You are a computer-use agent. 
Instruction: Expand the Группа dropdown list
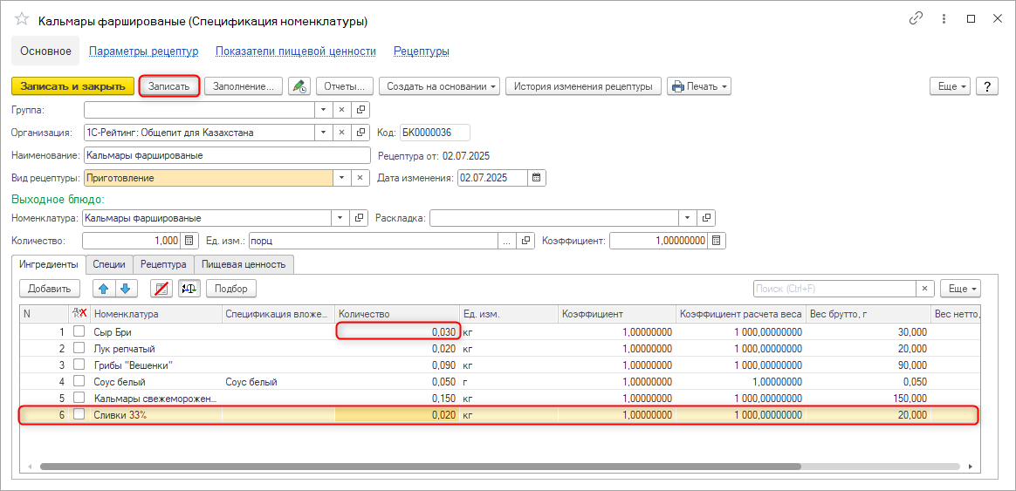(x=323, y=110)
